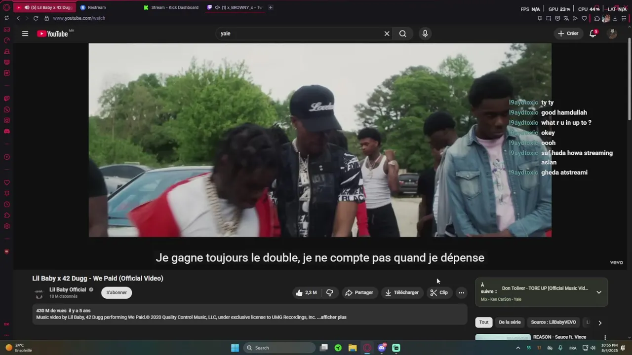Open Easy setup sliders icon
The image size is (632, 355).
click(624, 18)
